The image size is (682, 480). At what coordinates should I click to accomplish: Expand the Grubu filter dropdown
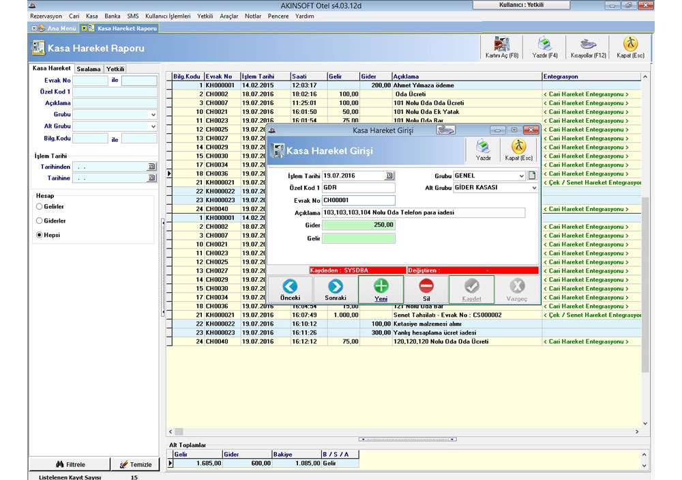click(x=153, y=115)
